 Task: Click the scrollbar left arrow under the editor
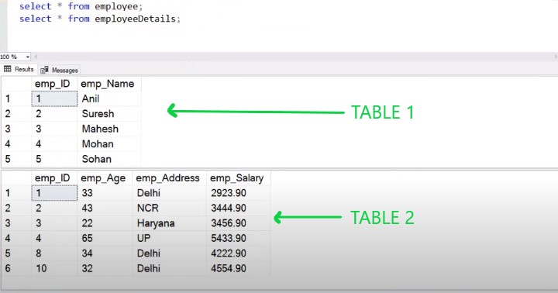point(36,57)
